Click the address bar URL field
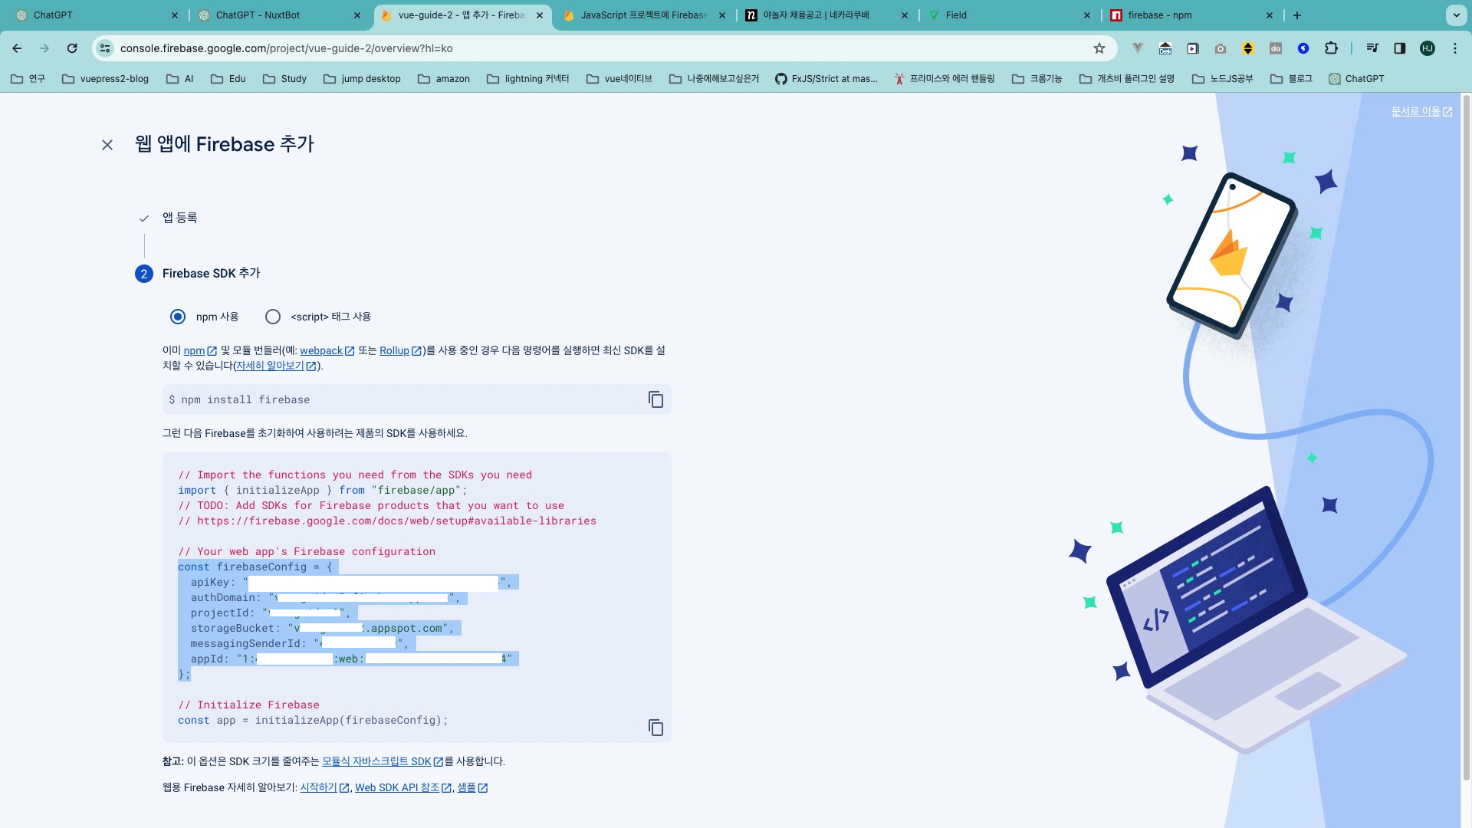The height and width of the screenshot is (828, 1472). coord(598,48)
